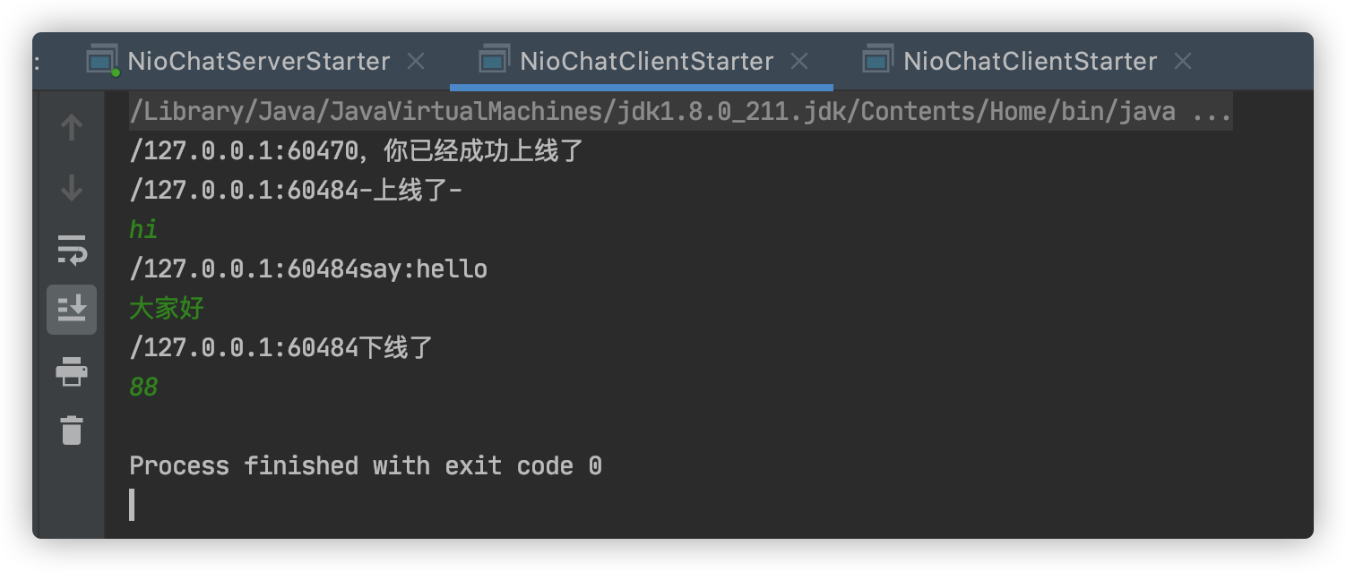
Task: Select the middle NioChatClientStarter tab
Action: pos(646,61)
